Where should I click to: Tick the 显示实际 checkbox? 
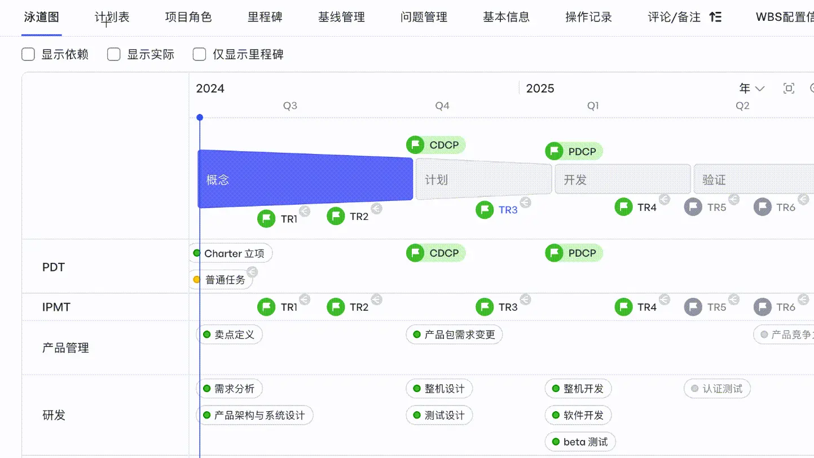(114, 54)
